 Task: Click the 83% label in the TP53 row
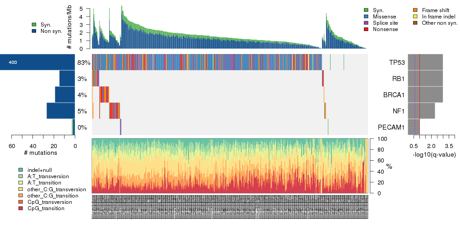(84, 63)
